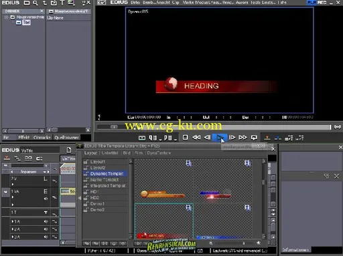This screenshot has width=343, height=256.
Task: Open the Anpassen zoom dropdown
Action: [45, 172]
